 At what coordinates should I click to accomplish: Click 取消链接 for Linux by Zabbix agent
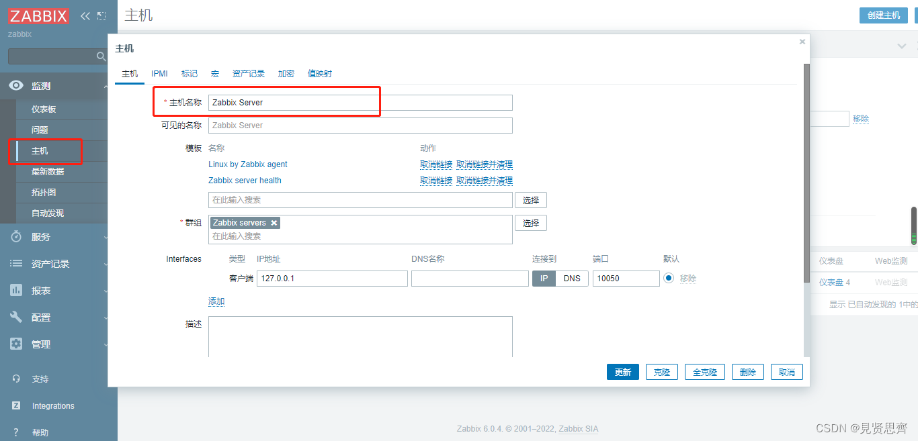436,164
